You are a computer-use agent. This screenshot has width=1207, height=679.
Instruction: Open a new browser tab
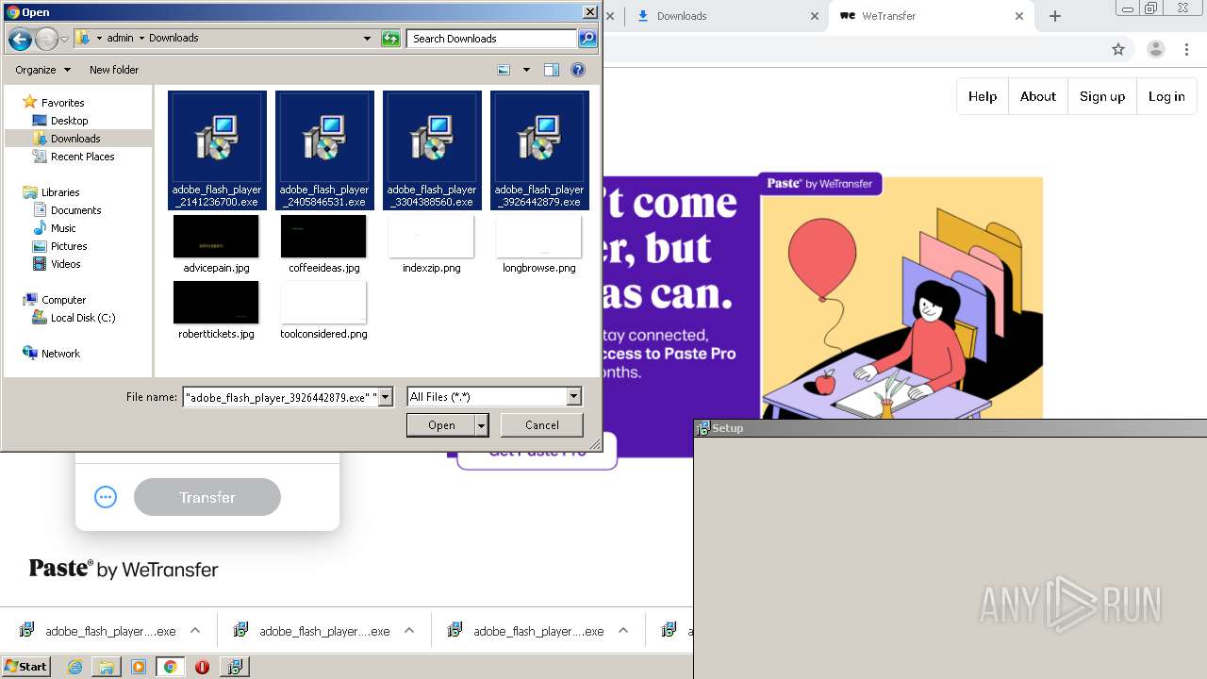tap(1055, 16)
